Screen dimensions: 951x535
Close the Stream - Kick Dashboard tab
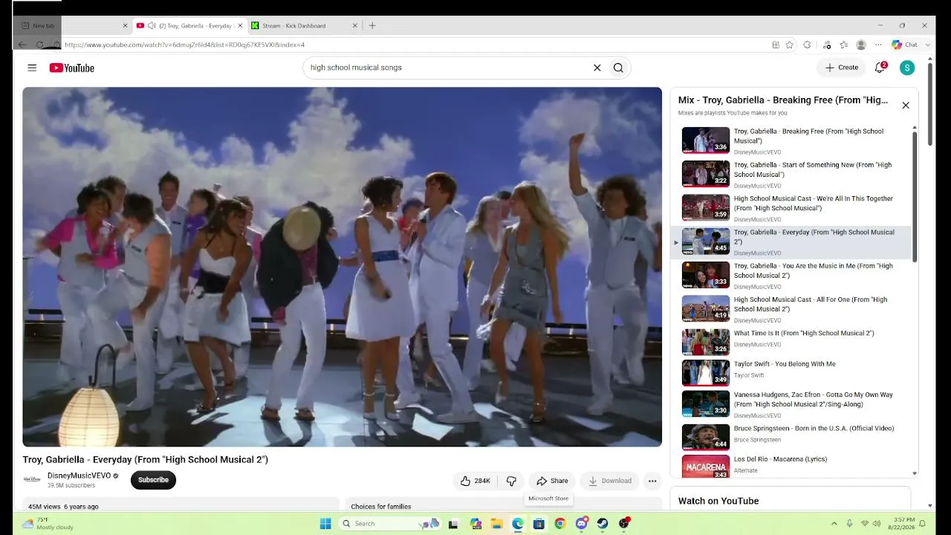click(354, 25)
